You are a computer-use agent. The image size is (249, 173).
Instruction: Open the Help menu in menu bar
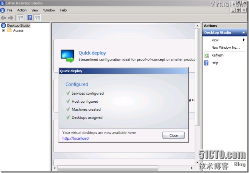(63, 10)
